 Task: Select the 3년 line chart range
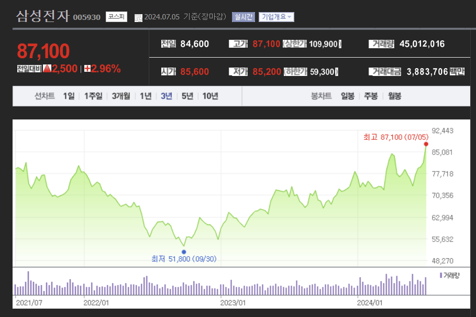[167, 96]
